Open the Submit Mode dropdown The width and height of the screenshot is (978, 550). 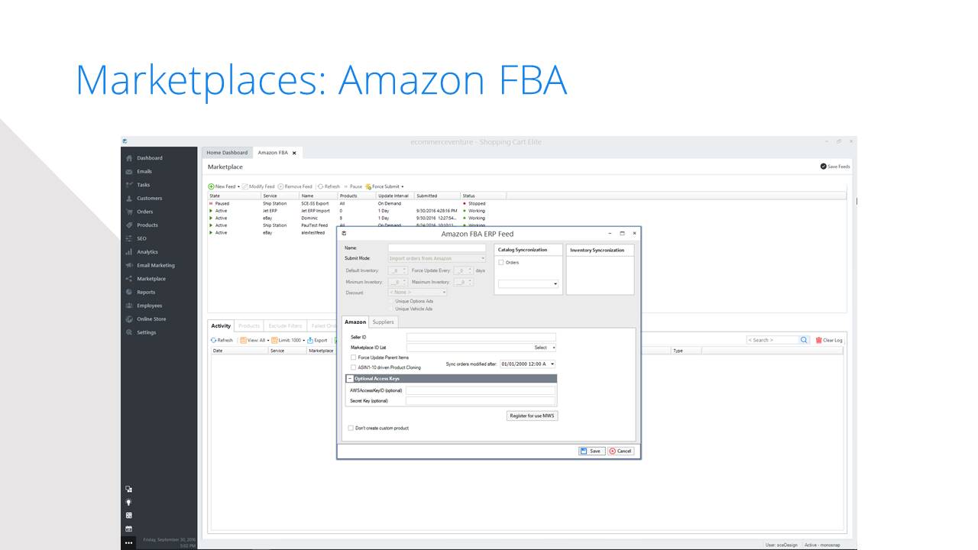pyautogui.click(x=437, y=258)
